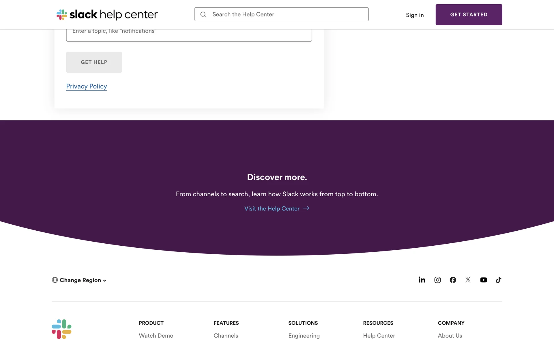Click the YouTube icon in footer
This screenshot has height=346, width=554.
click(x=483, y=280)
